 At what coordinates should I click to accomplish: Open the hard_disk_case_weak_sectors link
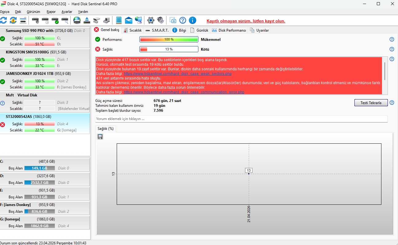tap(178, 74)
